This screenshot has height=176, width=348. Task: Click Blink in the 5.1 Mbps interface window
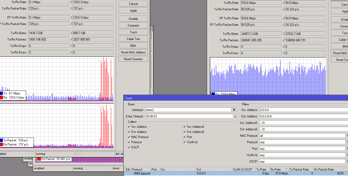click(133, 46)
